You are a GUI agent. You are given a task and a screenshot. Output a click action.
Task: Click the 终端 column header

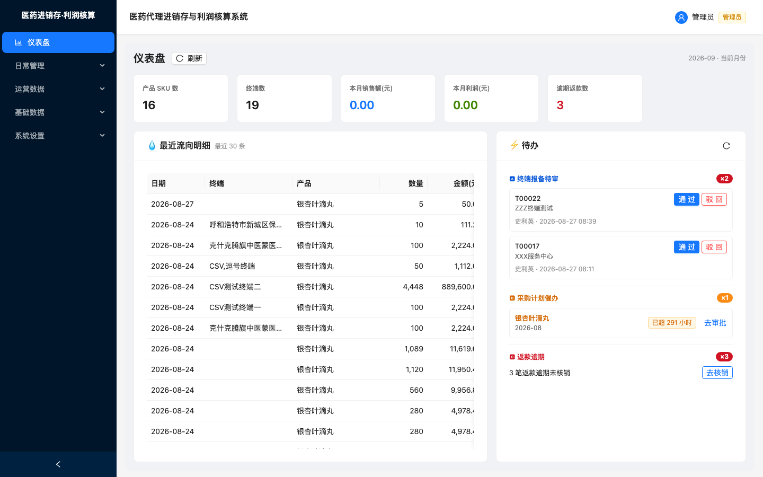pyautogui.click(x=249, y=183)
